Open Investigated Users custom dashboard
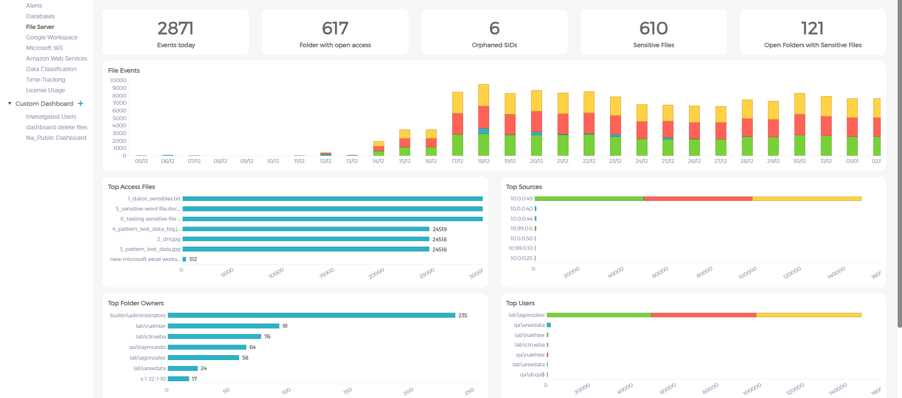902x398 pixels. click(51, 117)
